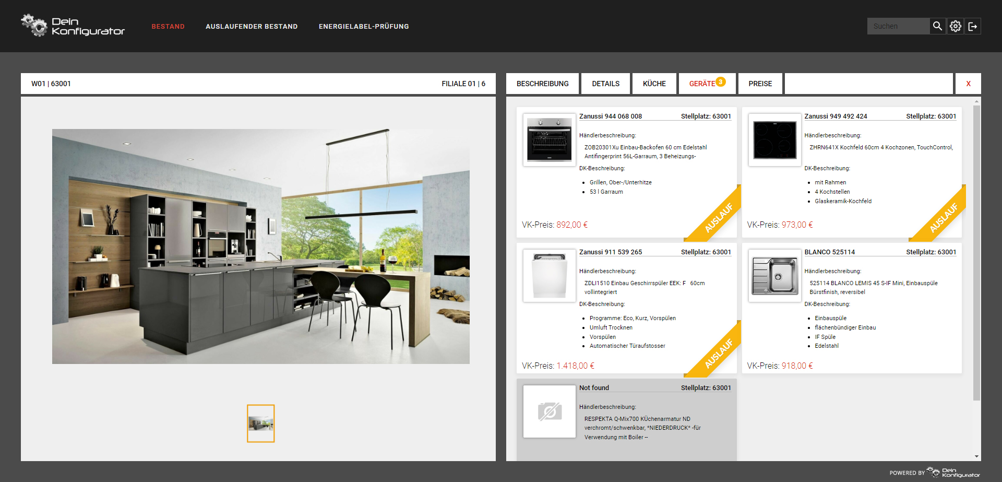
Task: Close the panel with the X button
Action: point(968,84)
